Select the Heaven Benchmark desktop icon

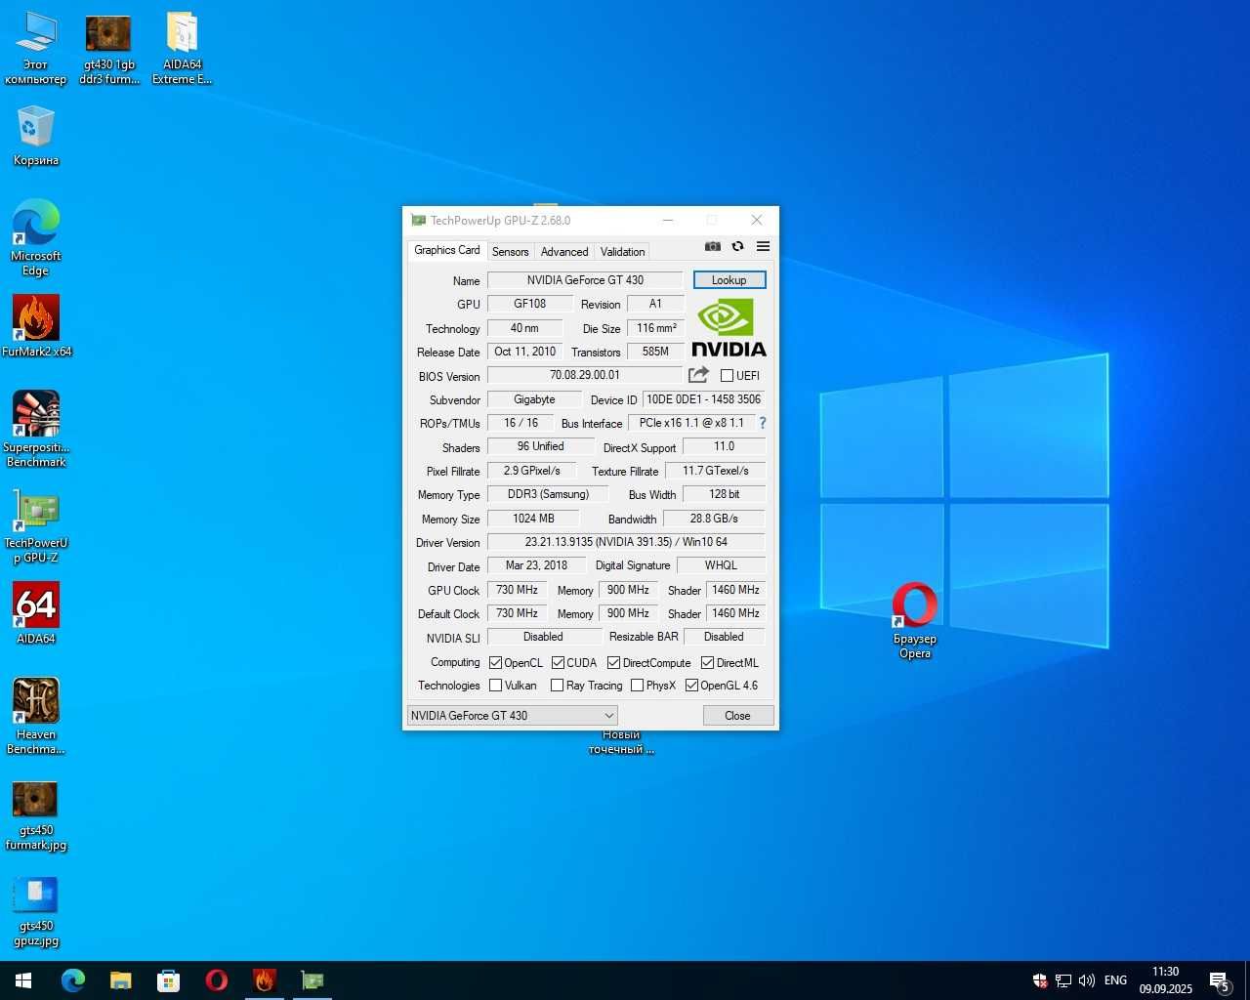[36, 717]
